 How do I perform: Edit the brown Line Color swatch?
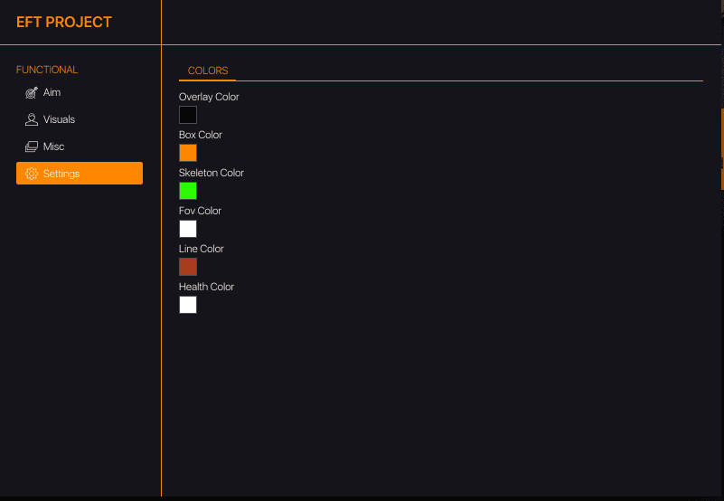pyautogui.click(x=188, y=267)
